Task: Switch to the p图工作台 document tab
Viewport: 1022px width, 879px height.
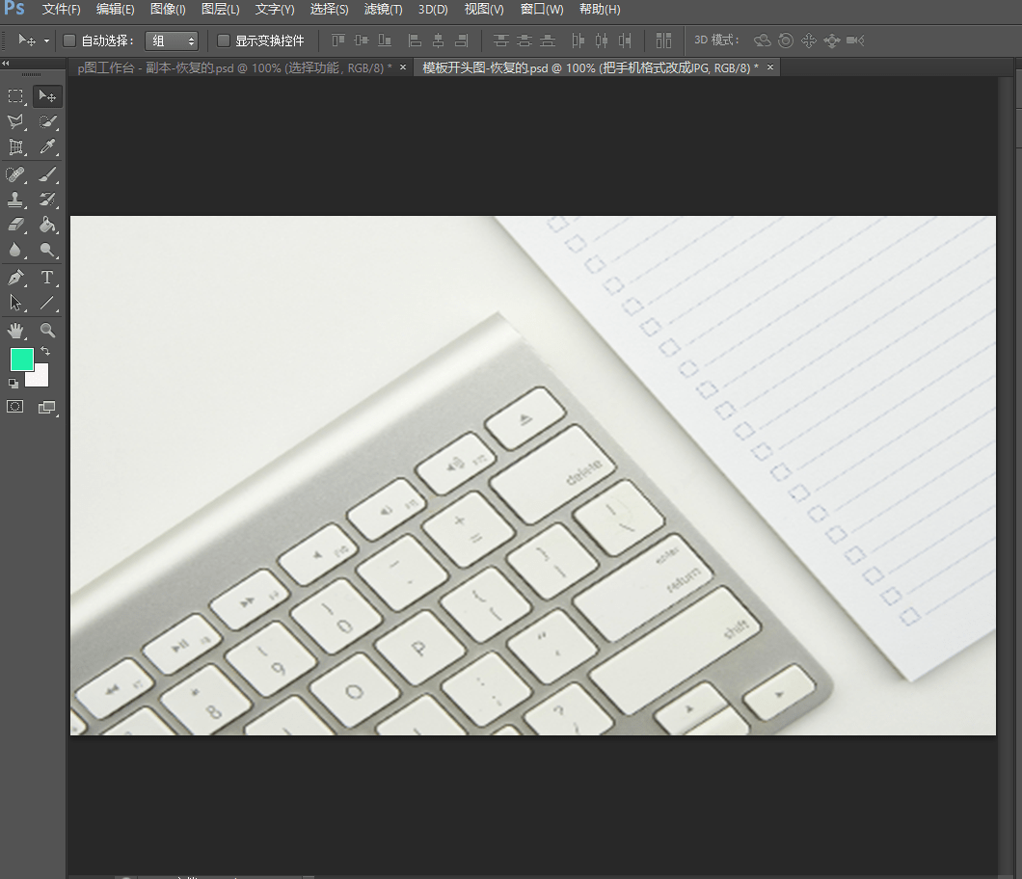Action: (x=235, y=67)
